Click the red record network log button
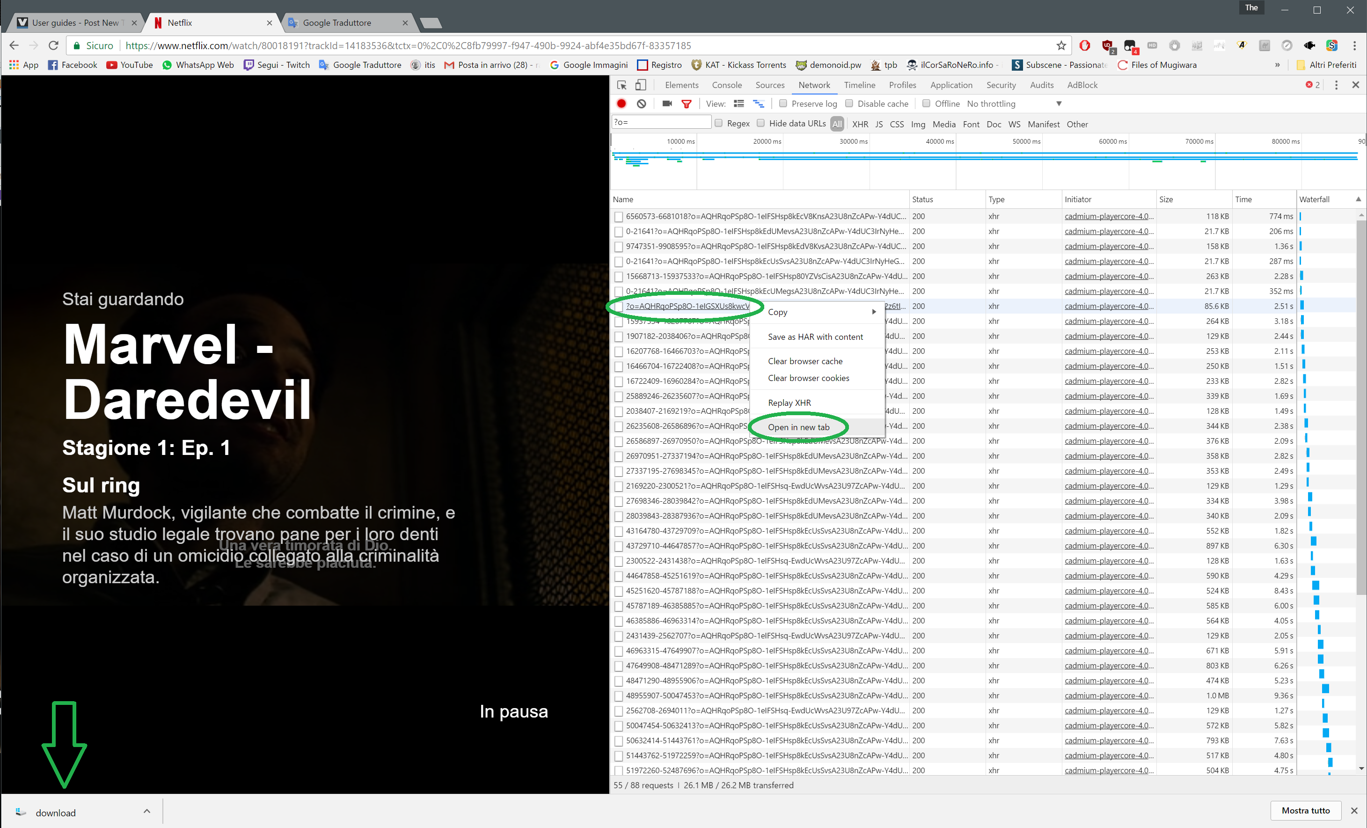The image size is (1367, 828). 621,104
